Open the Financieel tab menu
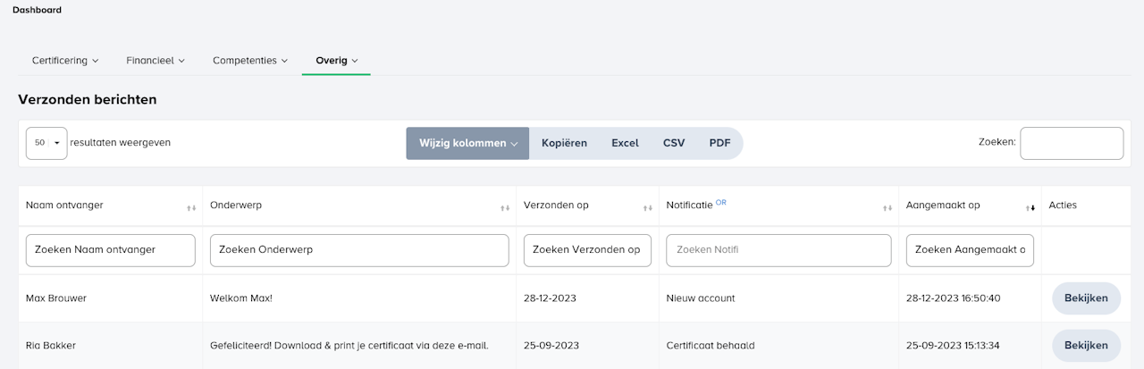1144x369 pixels. tap(156, 61)
